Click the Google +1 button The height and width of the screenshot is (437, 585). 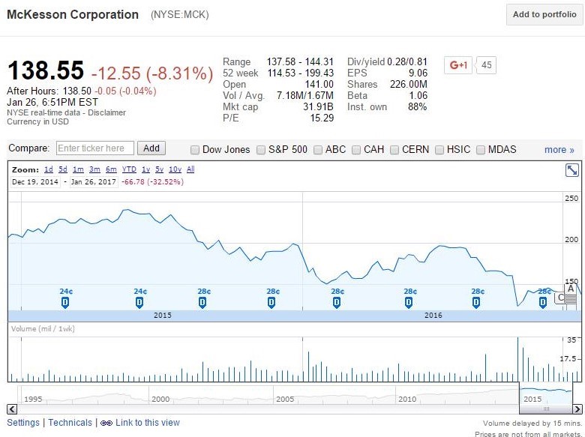click(457, 65)
